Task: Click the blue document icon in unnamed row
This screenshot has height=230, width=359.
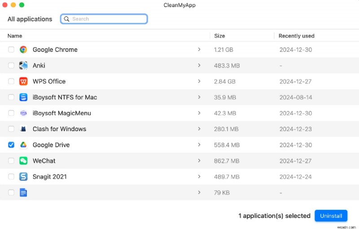Action: (x=23, y=192)
